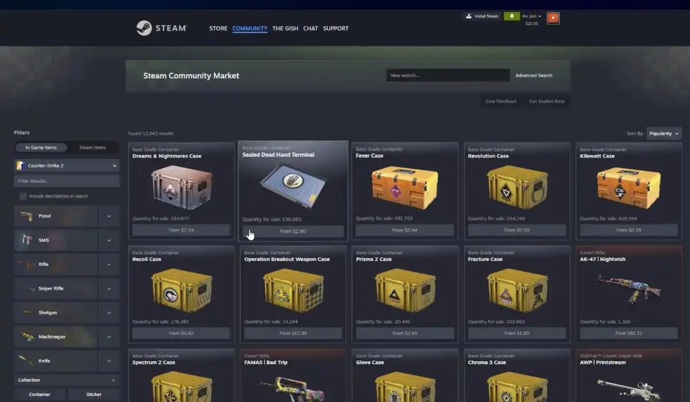690x402 pixels.
Task: Click the Counter-Strike 2 game icon
Action: tap(21, 165)
